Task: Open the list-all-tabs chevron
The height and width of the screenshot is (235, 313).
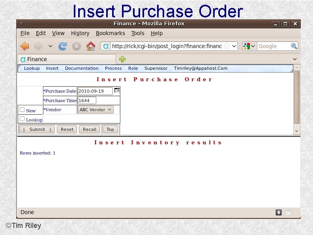Action: [x=295, y=59]
